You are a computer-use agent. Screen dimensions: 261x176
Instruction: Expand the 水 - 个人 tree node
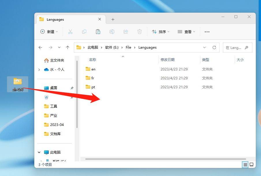(39, 70)
